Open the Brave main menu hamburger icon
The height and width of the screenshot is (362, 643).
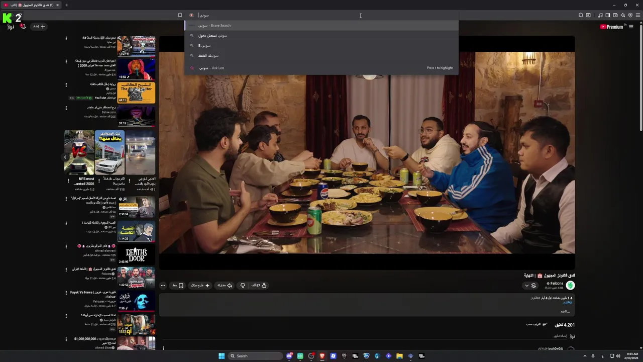click(x=638, y=15)
